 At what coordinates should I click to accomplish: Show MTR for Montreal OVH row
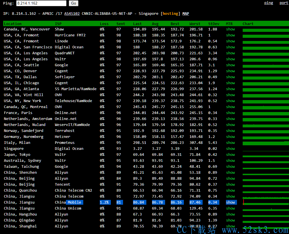pyautogui.click(x=230, y=107)
